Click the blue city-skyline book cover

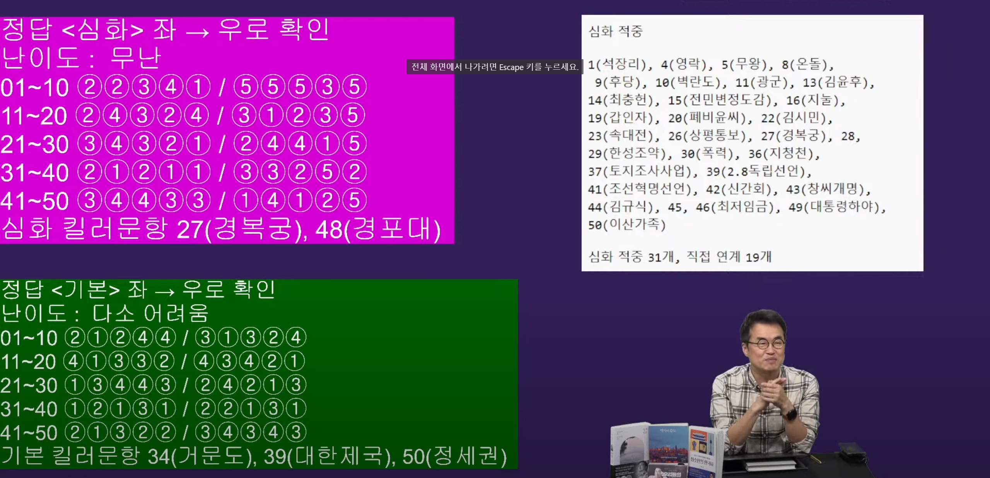(668, 445)
